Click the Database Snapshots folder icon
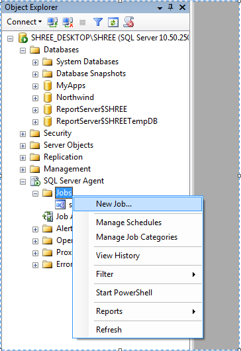 (x=47, y=74)
